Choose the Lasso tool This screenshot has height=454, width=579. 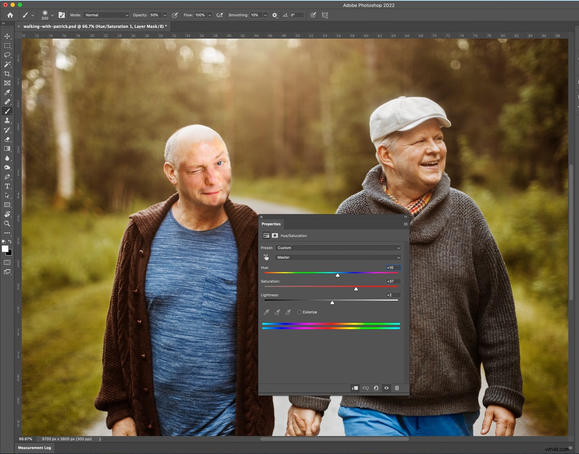[7, 55]
